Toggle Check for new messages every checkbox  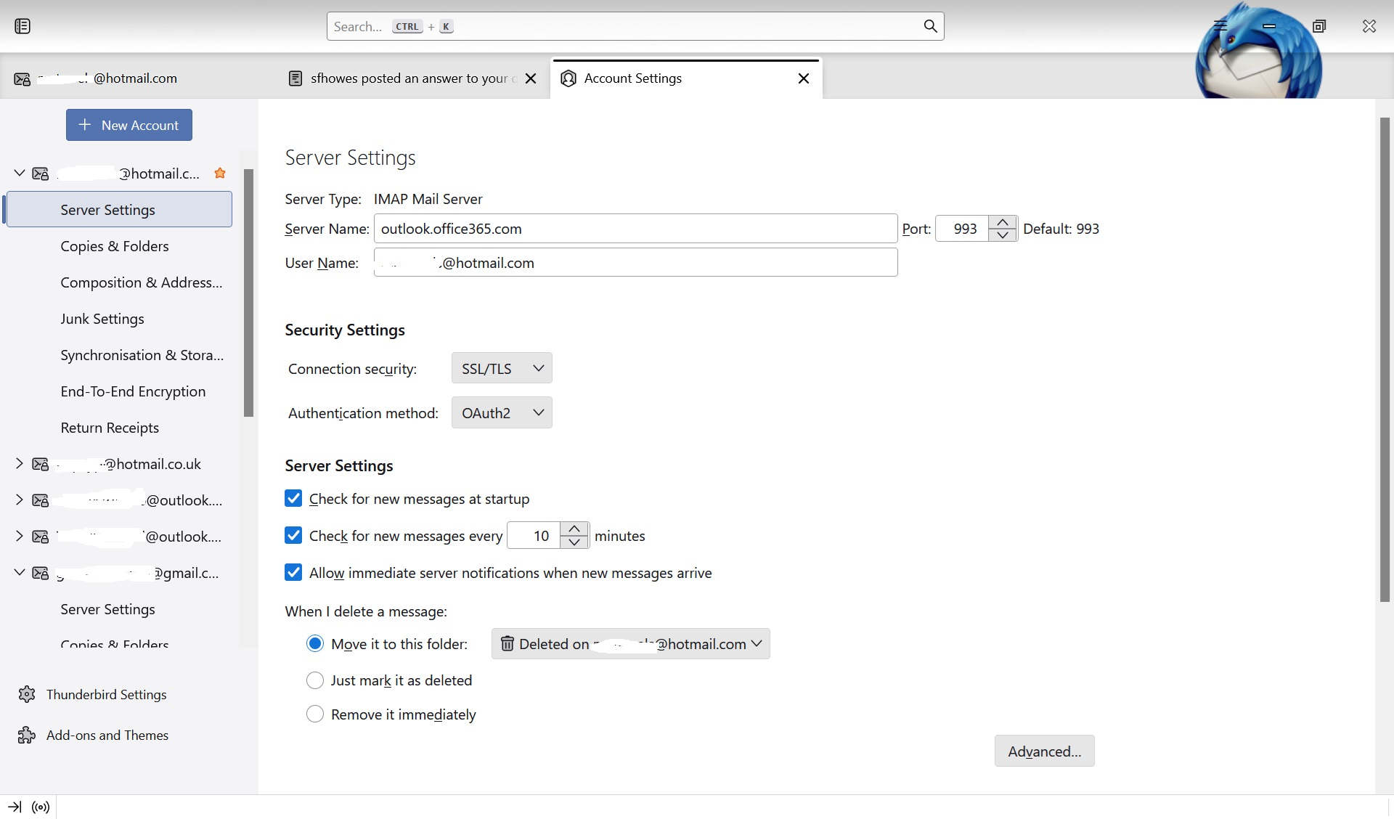[293, 535]
